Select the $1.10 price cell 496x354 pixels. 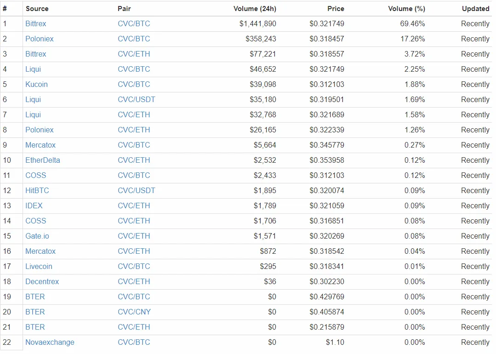coord(335,343)
